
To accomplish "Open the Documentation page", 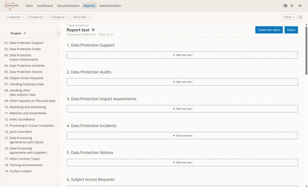I will click(x=68, y=5).
